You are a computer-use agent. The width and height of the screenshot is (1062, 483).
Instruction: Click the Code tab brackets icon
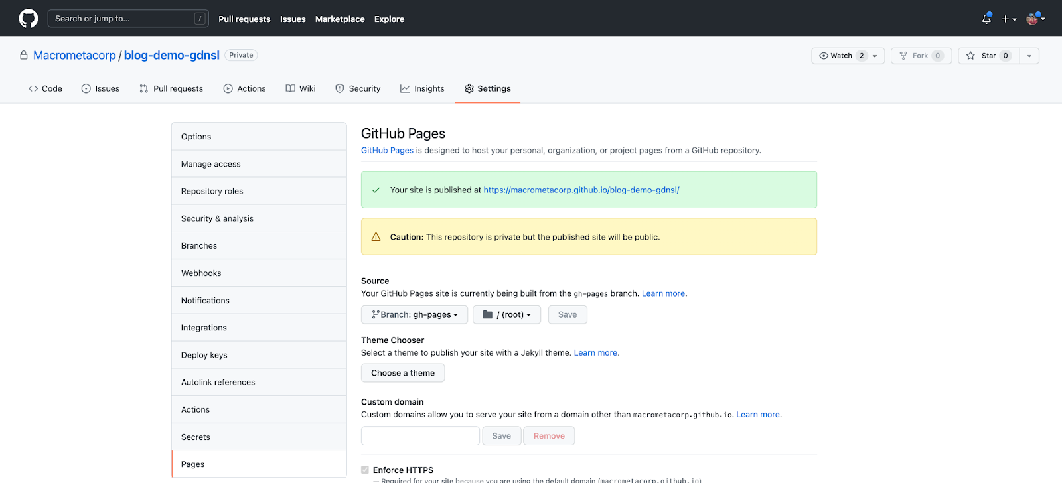(x=33, y=88)
